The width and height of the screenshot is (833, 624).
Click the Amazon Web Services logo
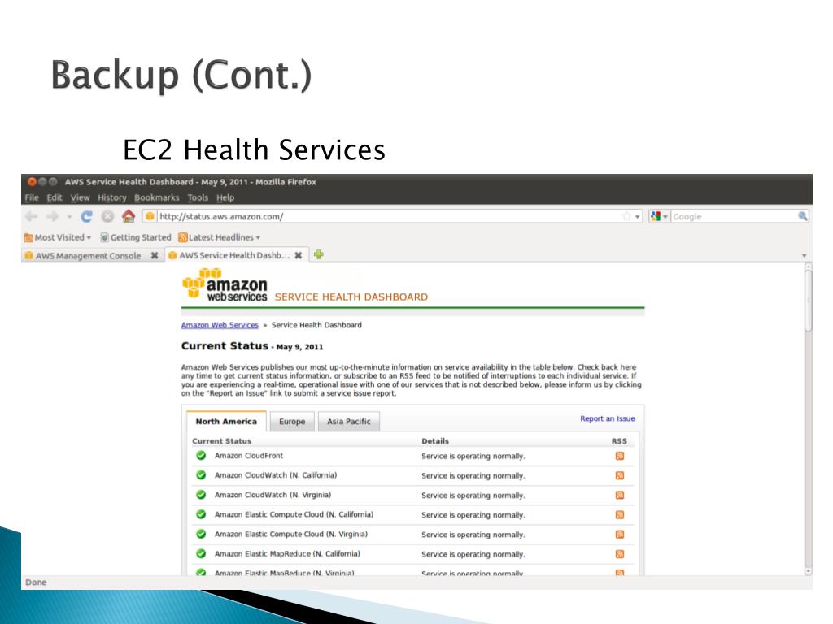click(x=225, y=285)
